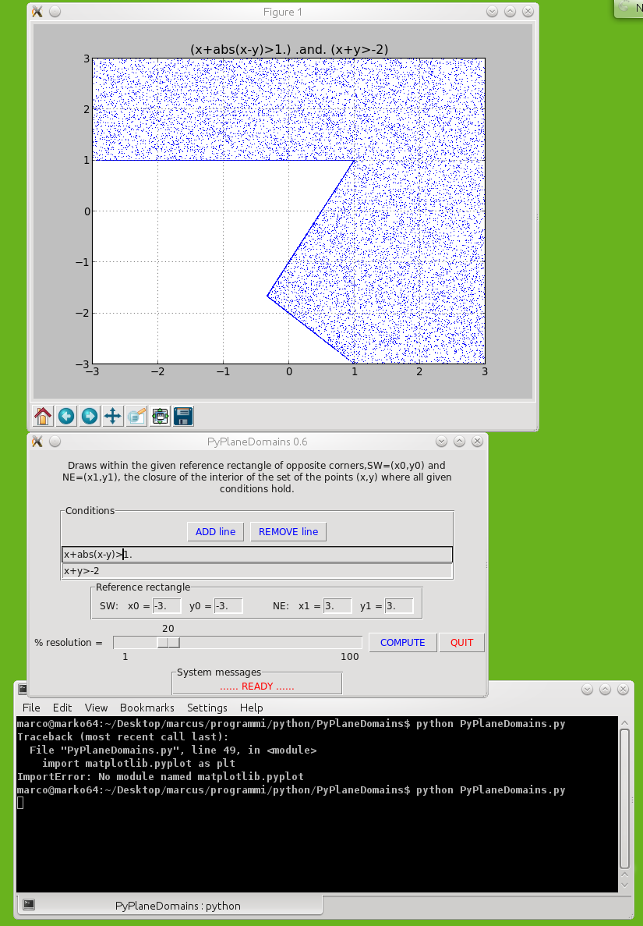Click the COMPUTE button

(x=402, y=643)
